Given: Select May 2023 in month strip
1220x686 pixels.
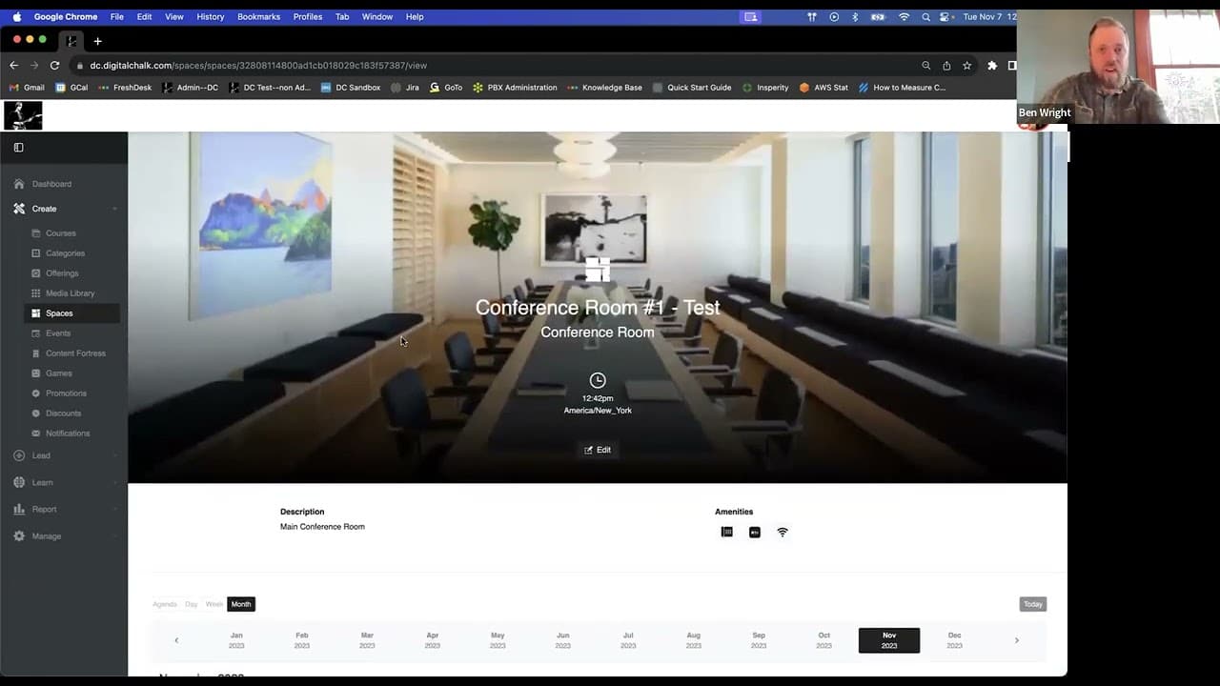Looking at the screenshot, I should pos(498,640).
